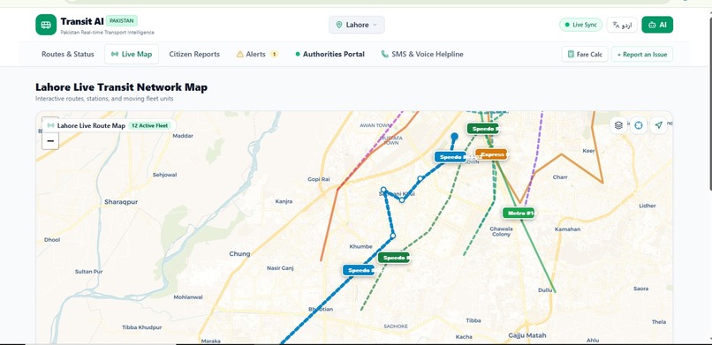
Task: Click the PAKISTAN badge beside Transit AI
Action: tap(122, 21)
